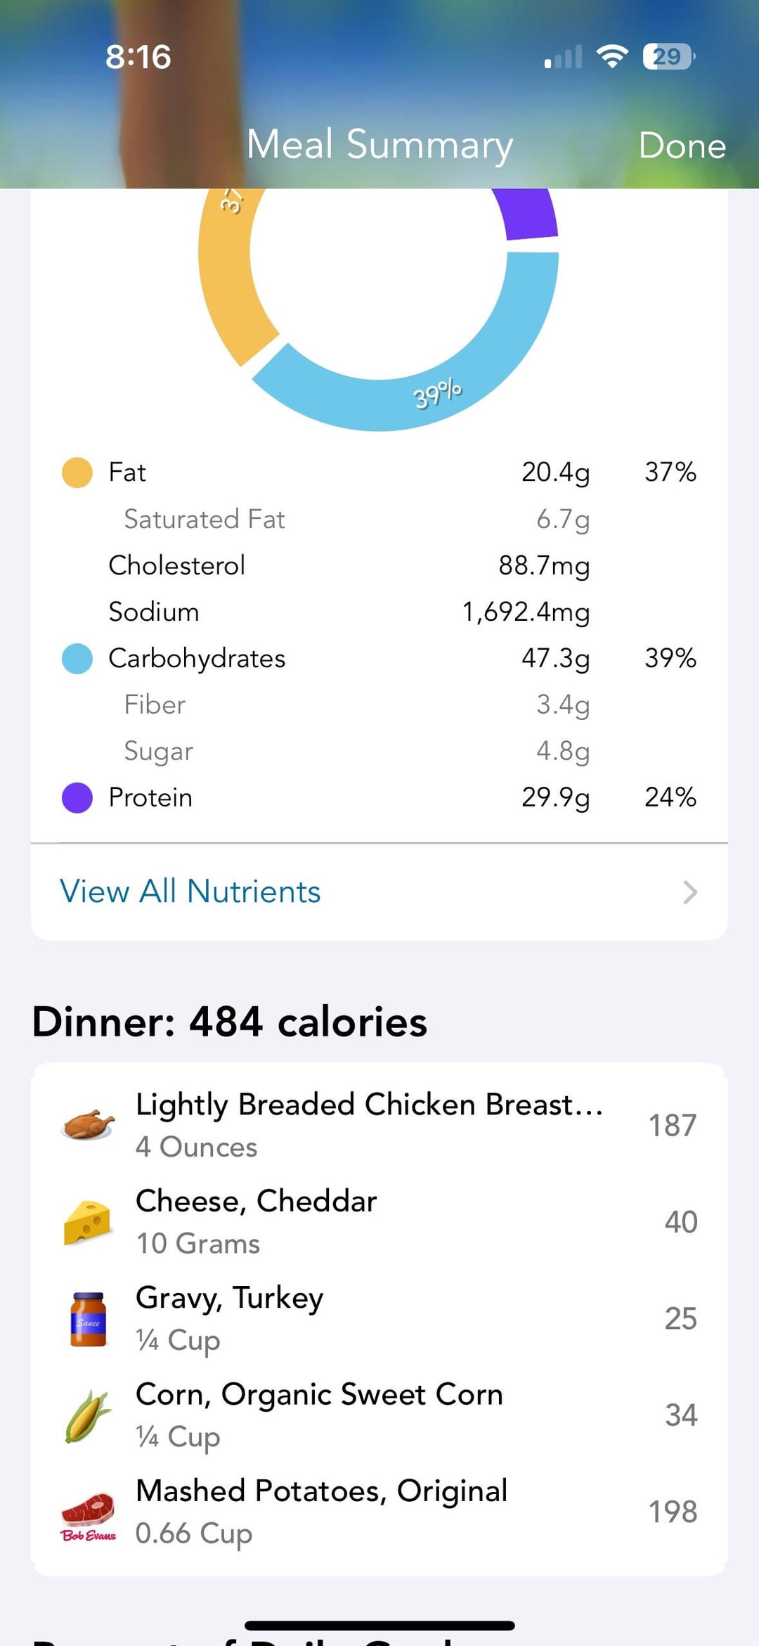The image size is (759, 1646).
Task: Tap the sweet corn cob icon
Action: click(x=88, y=1415)
